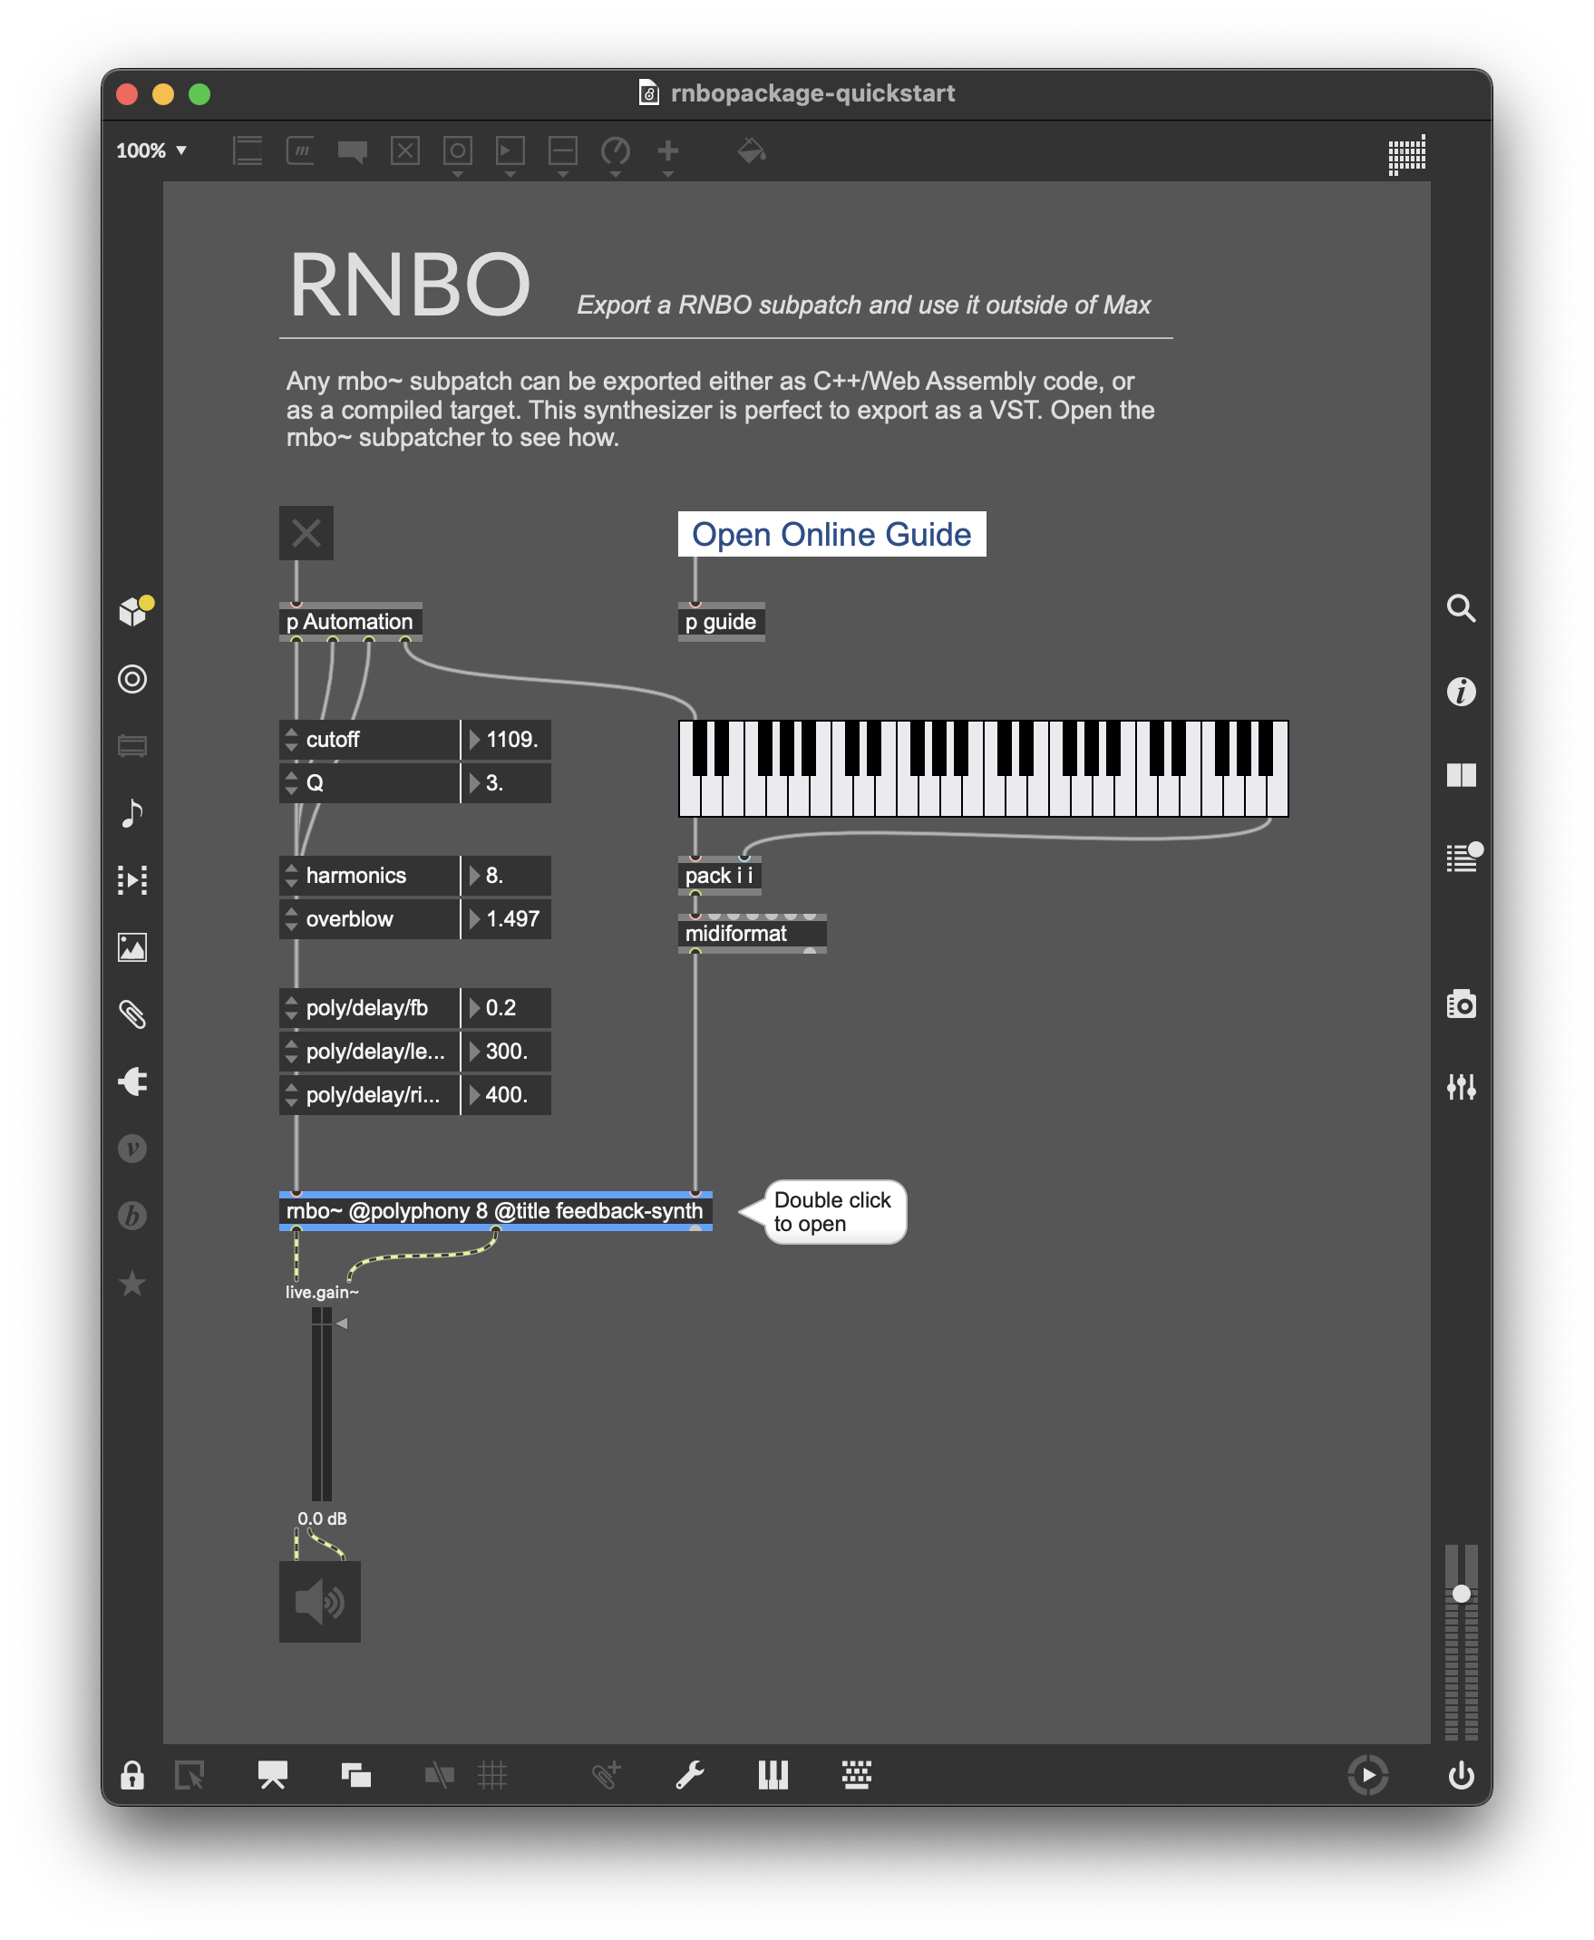
Task: Open the Q parameter name menu
Action: click(369, 782)
